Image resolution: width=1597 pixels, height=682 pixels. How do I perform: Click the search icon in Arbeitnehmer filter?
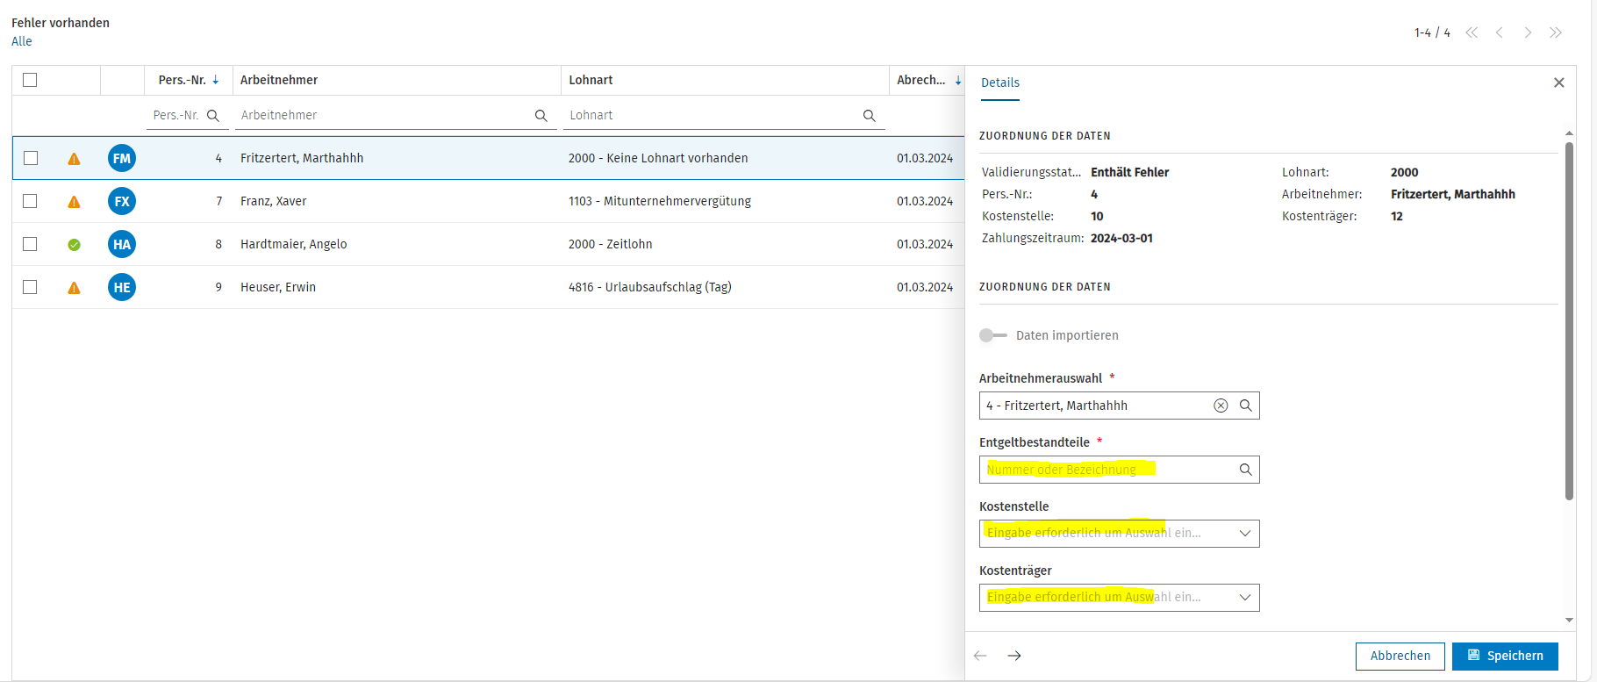coord(541,116)
